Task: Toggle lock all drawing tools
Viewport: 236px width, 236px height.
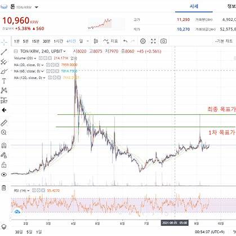Action: (x=4, y=165)
